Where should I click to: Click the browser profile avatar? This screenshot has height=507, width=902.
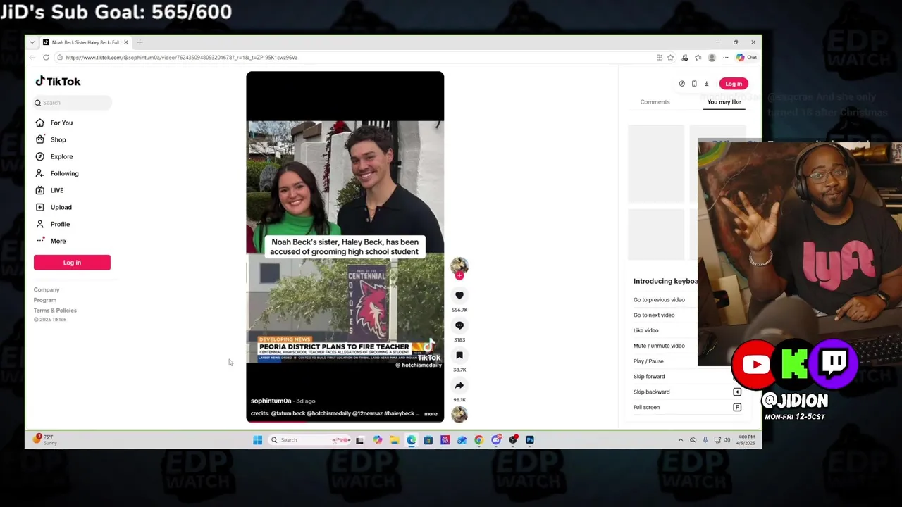tap(712, 58)
